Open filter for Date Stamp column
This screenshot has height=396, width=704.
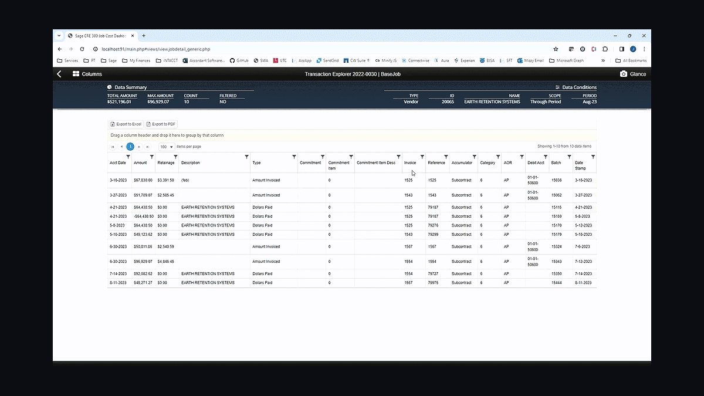593,157
